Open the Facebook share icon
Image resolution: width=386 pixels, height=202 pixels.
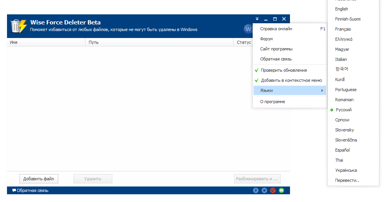pos(256,190)
